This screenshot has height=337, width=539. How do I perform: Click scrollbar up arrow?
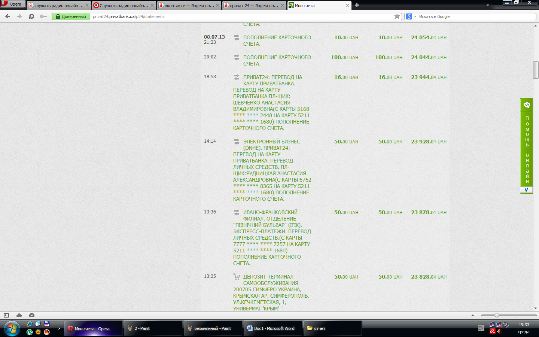536,25
